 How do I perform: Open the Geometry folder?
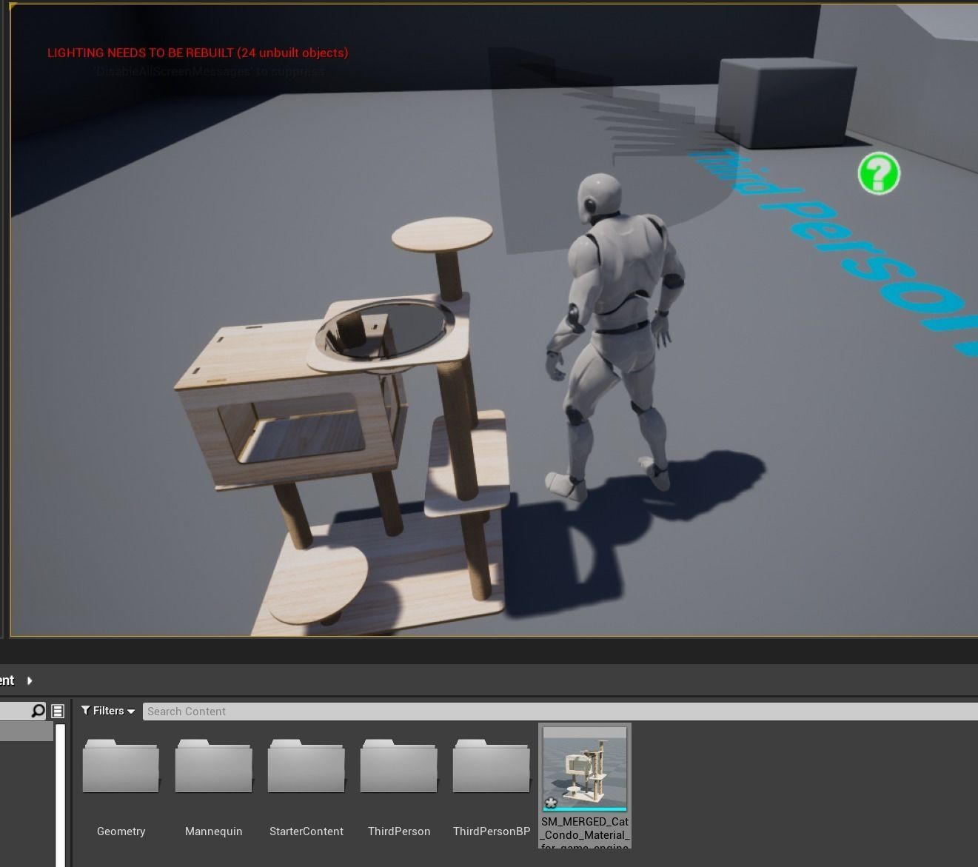pyautogui.click(x=121, y=766)
